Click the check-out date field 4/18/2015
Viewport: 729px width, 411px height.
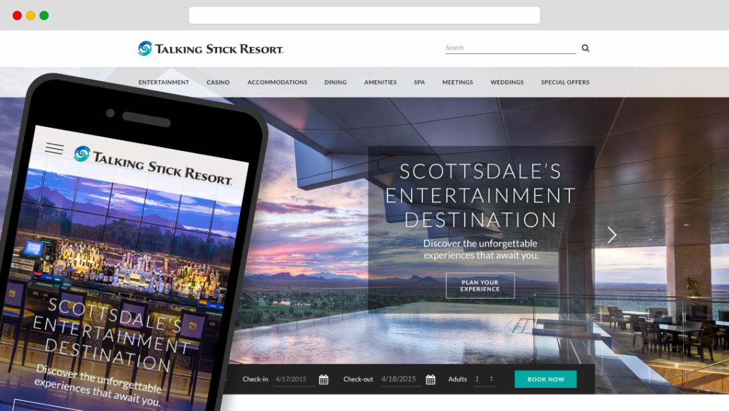pos(400,380)
